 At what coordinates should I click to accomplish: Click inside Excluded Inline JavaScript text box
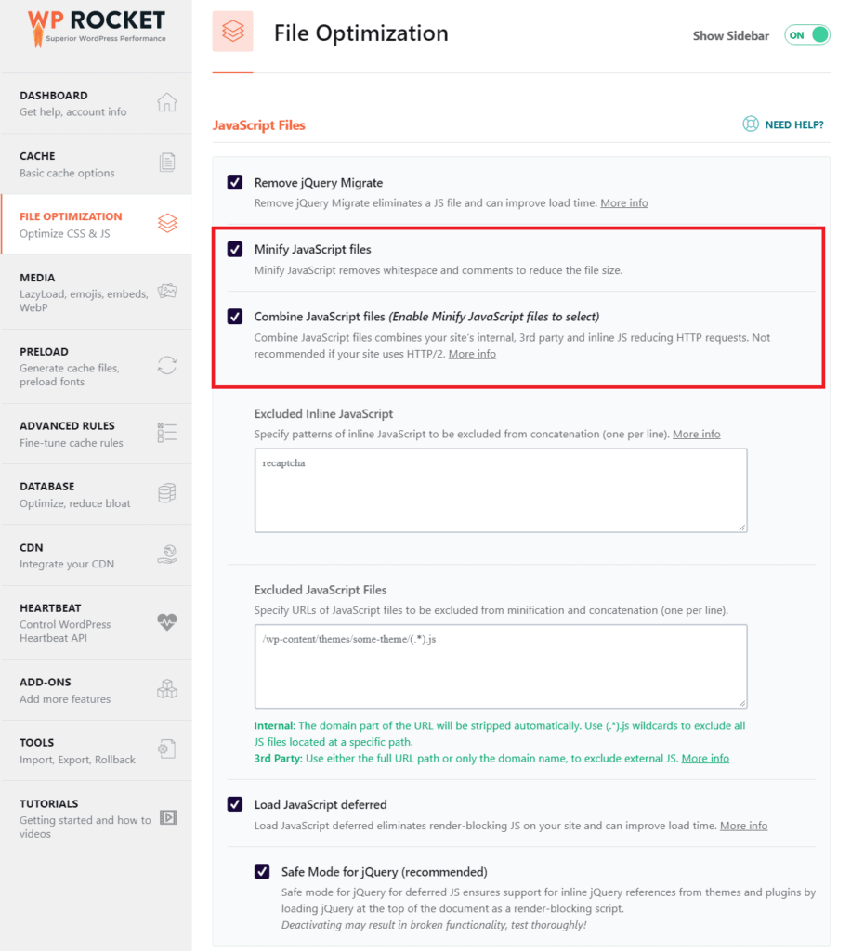(501, 490)
